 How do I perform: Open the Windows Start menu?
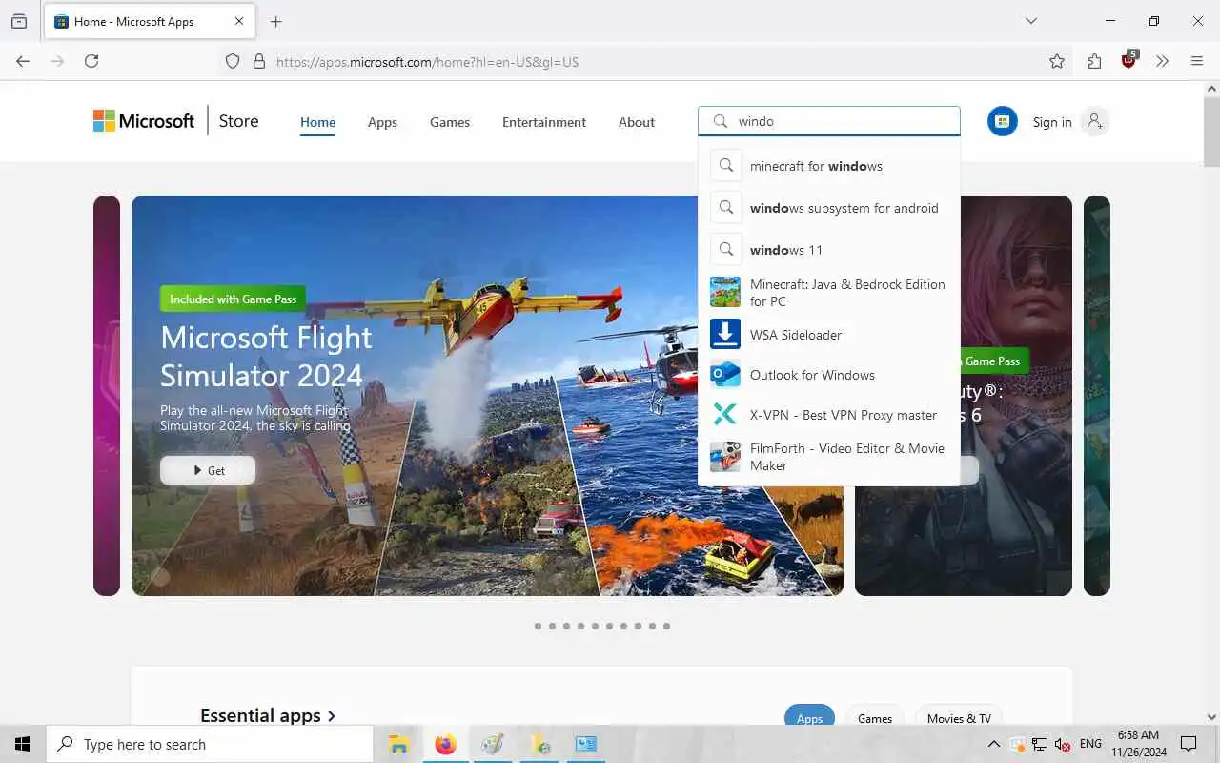[23, 744]
